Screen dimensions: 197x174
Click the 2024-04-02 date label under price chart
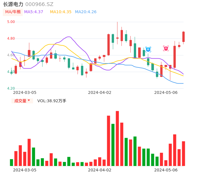point(100,92)
